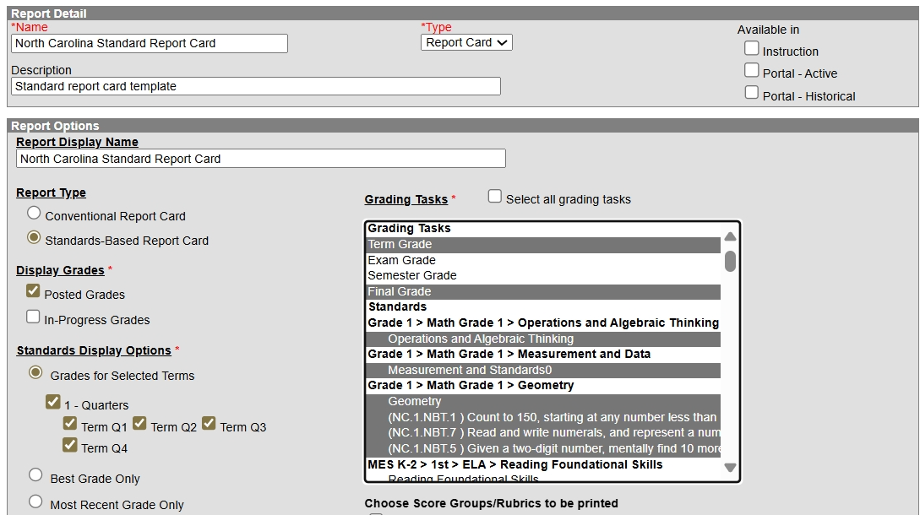Select Final Grade in grading tasks list

pos(542,291)
